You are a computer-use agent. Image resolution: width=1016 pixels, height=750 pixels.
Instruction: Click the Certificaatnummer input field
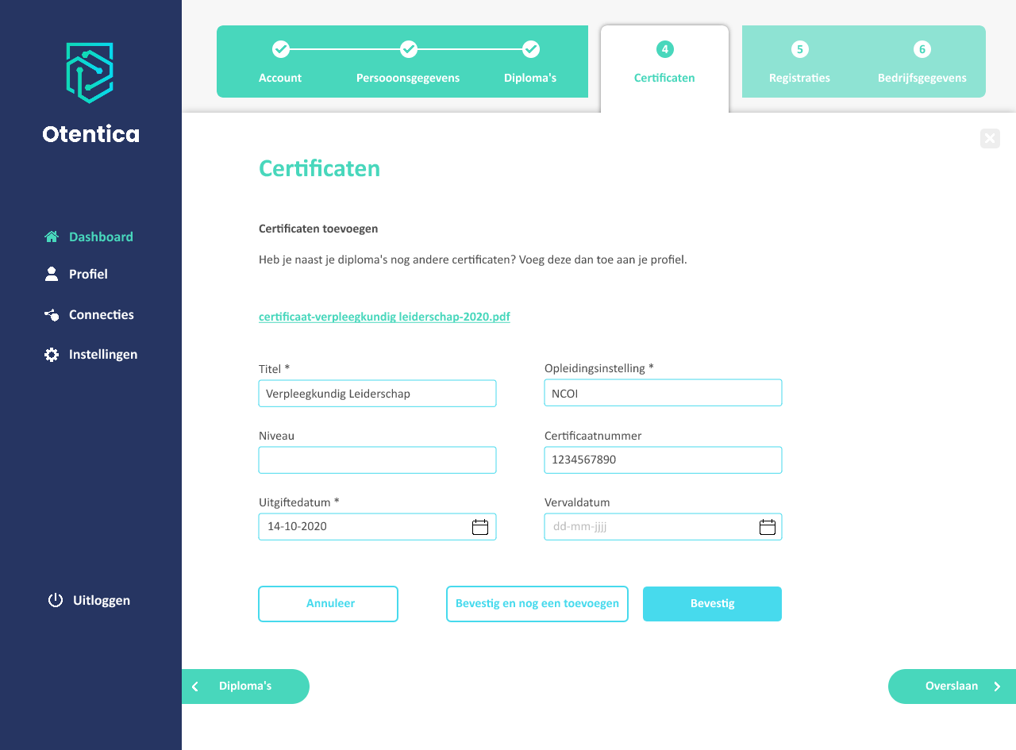point(663,460)
